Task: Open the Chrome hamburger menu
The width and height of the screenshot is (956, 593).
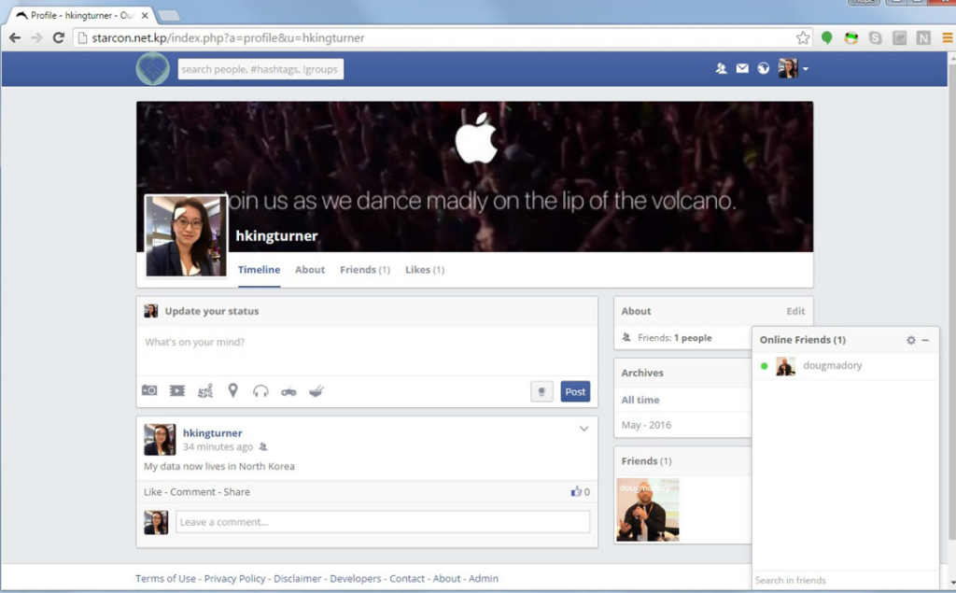Action: pyautogui.click(x=947, y=38)
